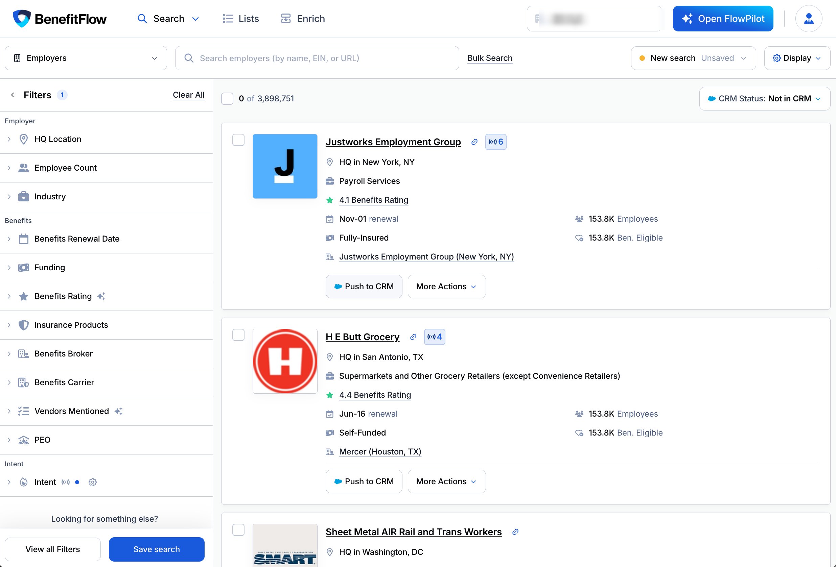Viewport: 836px width, 567px height.
Task: Click the magnifier icon in employer search box
Action: click(x=189, y=58)
